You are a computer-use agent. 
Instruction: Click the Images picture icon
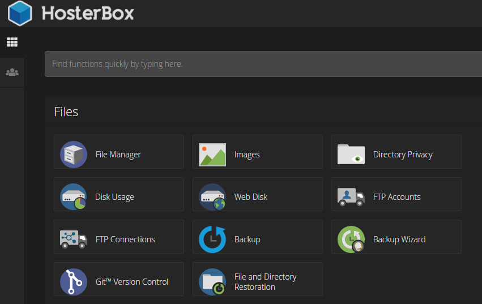pos(212,155)
